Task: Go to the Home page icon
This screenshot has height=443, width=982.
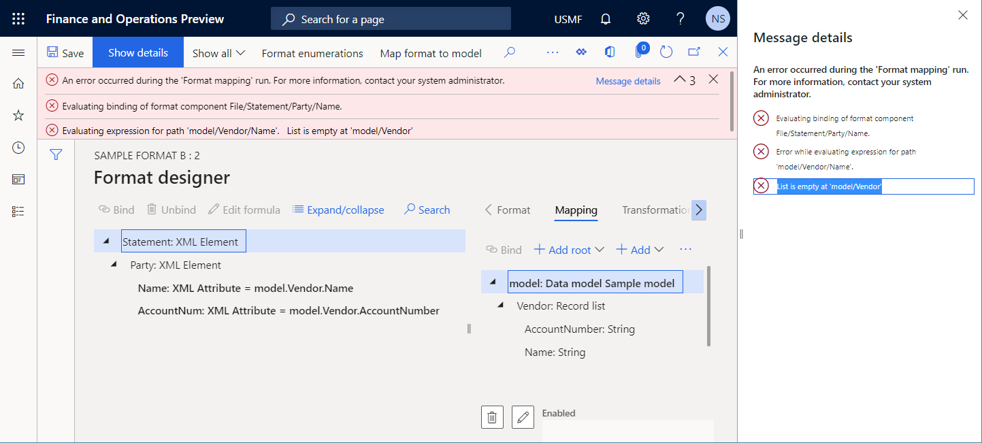Action: [18, 84]
